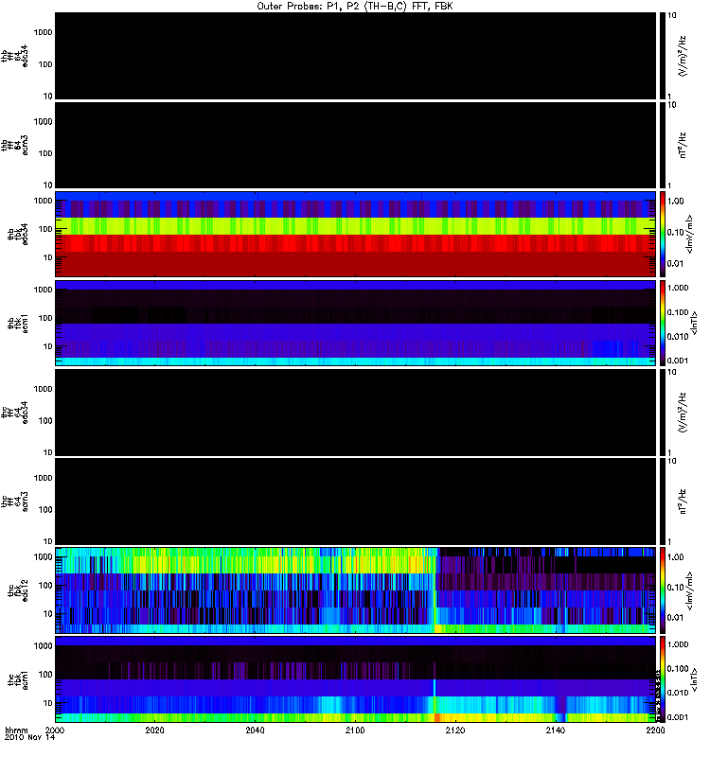Click the 2000 time tick label
The height and width of the screenshot is (757, 710).
click(55, 730)
